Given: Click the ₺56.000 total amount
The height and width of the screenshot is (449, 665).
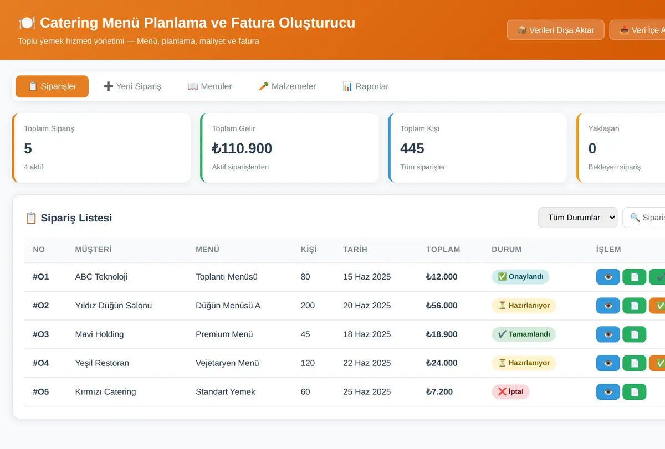Looking at the screenshot, I should [442, 306].
